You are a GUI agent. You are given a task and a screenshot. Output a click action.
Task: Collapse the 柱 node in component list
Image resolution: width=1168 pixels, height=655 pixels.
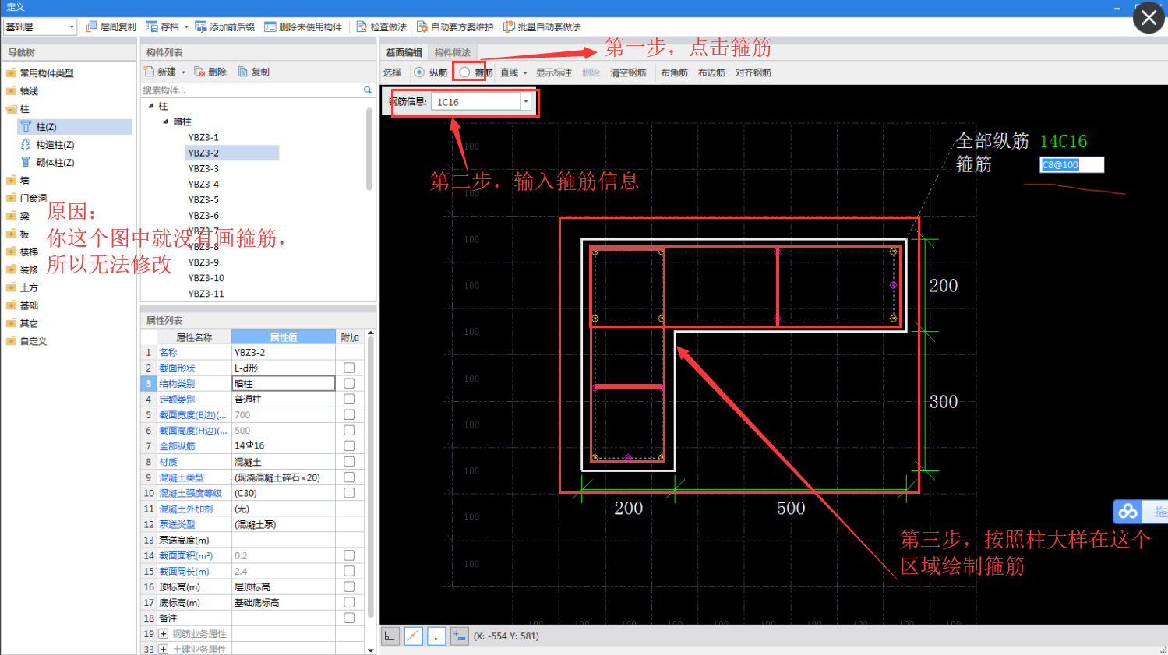pos(150,106)
